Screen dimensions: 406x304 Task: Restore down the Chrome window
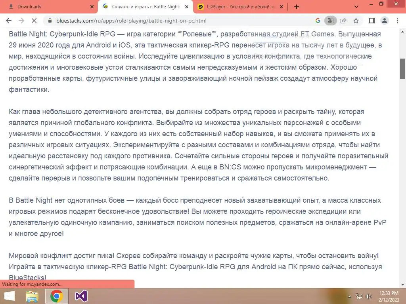click(x=381, y=4)
